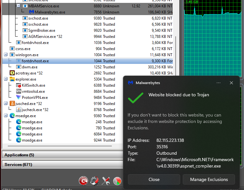Click Edge icon of msedge.exe PID 248

pyautogui.click(x=18, y=122)
